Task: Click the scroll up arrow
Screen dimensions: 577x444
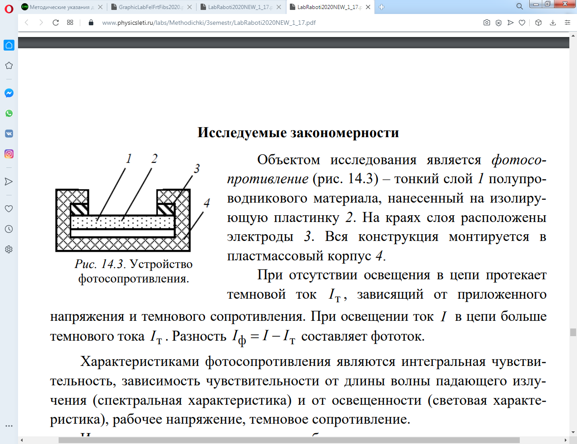Action: 573,35
